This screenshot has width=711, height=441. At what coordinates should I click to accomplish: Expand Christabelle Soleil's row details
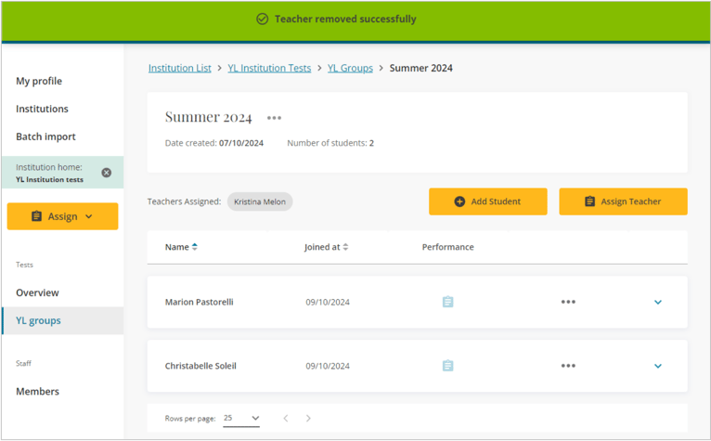coord(658,366)
